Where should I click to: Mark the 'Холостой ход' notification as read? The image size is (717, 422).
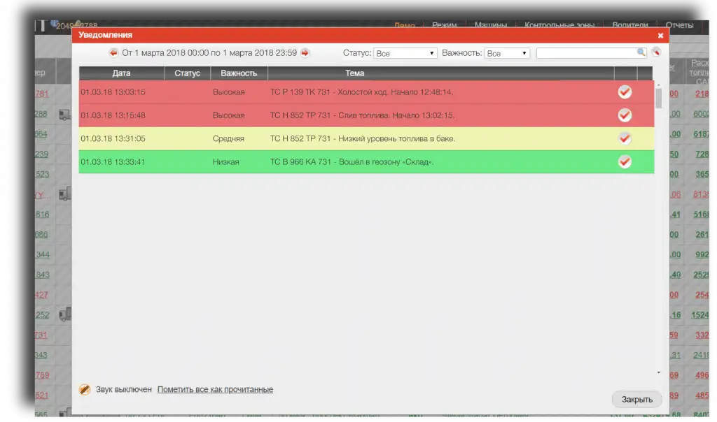point(625,92)
